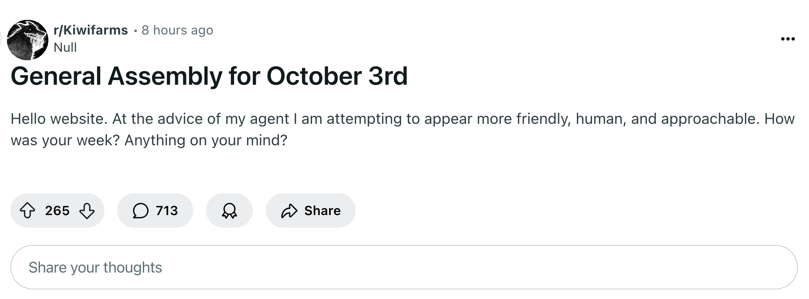This screenshot has width=809, height=299.
Task: Upvote the General Assembly post
Action: coord(27,210)
